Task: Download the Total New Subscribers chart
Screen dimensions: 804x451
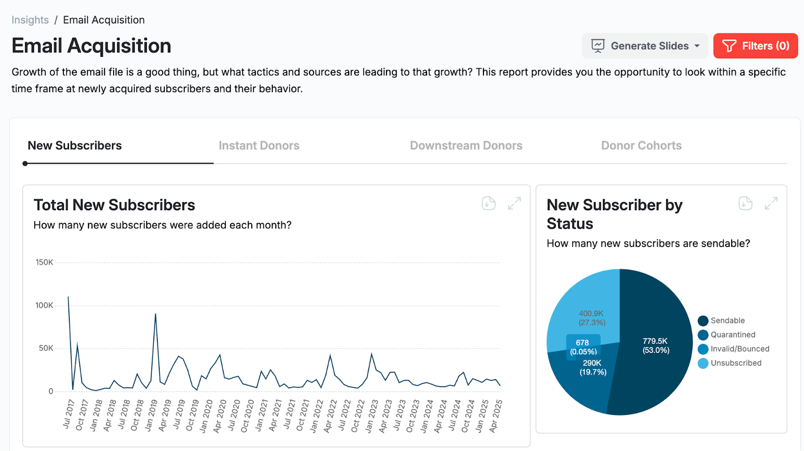Action: pyautogui.click(x=488, y=203)
